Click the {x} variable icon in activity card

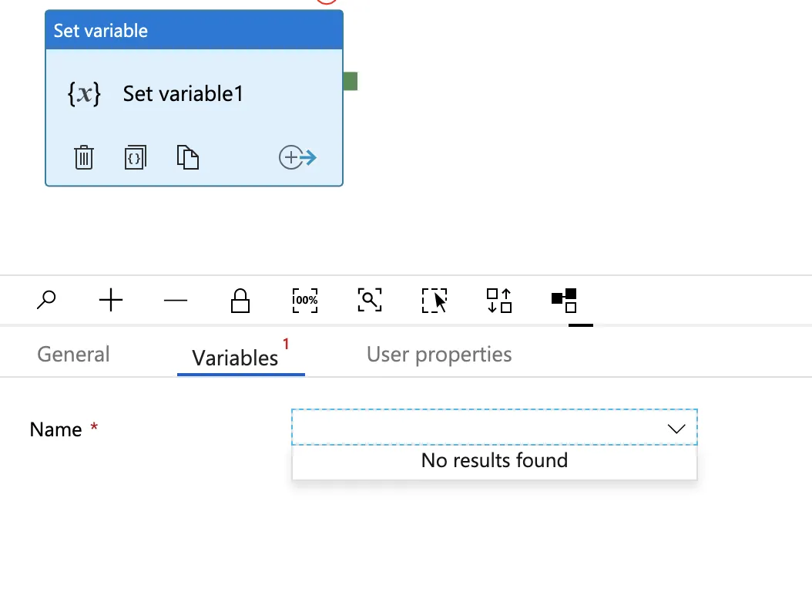84,94
